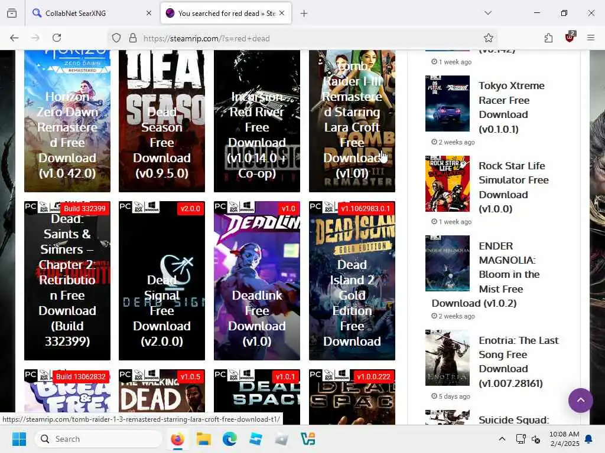The width and height of the screenshot is (605, 453).
Task: Click the Build 332399 red badge
Action: point(84,208)
